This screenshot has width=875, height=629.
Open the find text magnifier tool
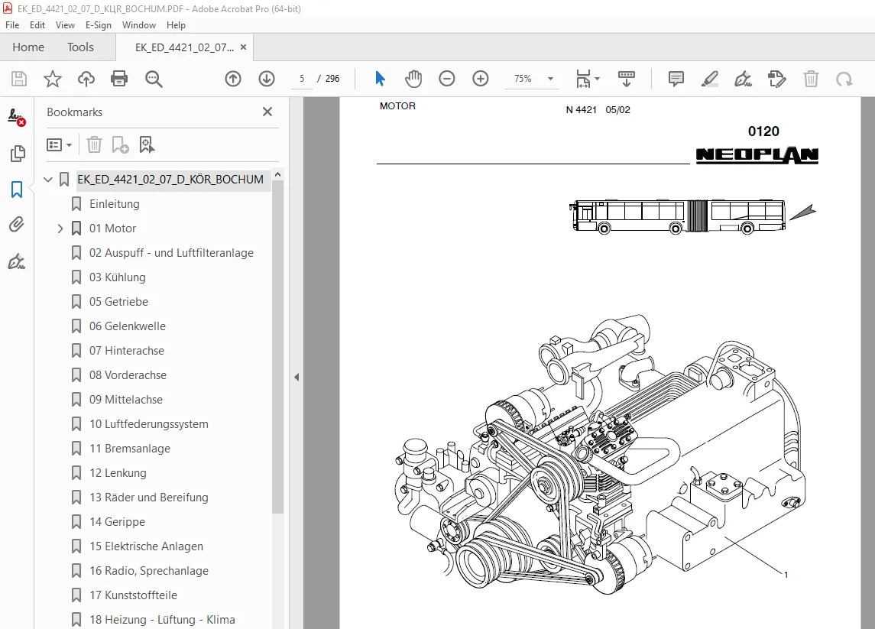pyautogui.click(x=154, y=79)
